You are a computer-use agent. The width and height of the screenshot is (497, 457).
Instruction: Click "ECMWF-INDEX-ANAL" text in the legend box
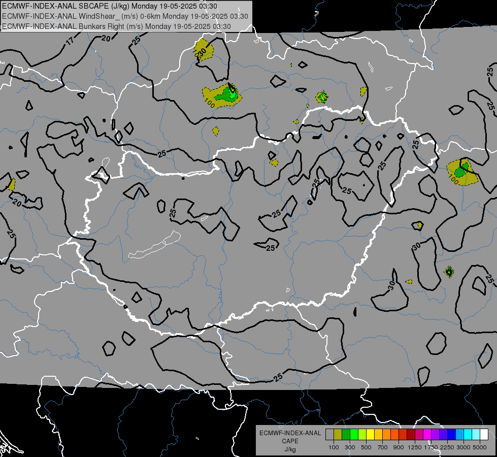click(x=290, y=433)
